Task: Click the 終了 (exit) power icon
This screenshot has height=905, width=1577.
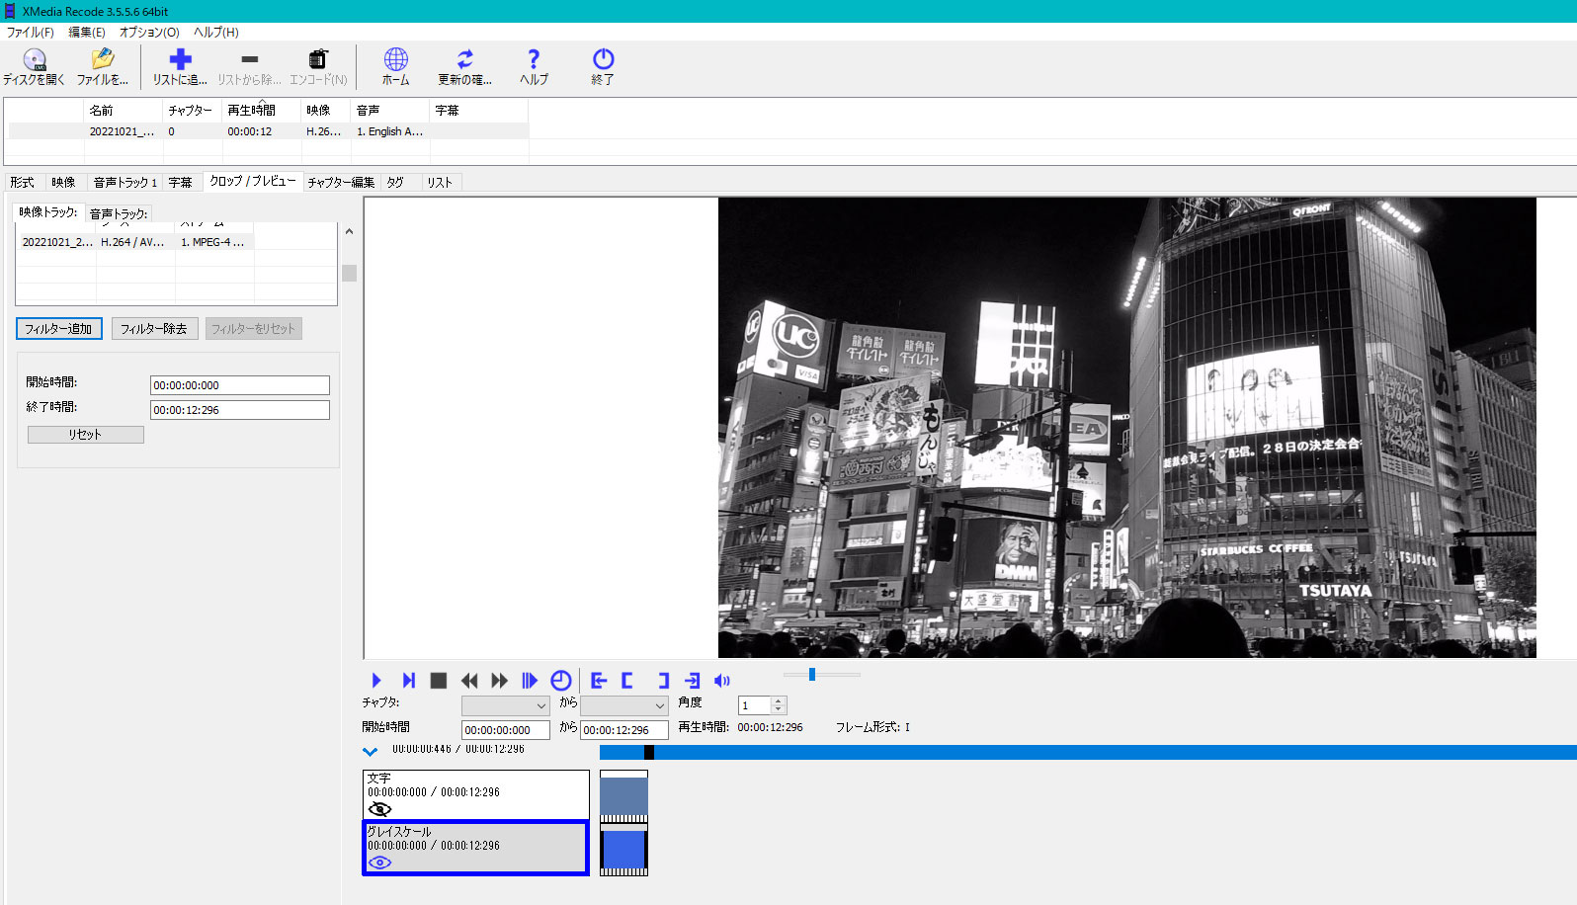Action: click(x=603, y=59)
